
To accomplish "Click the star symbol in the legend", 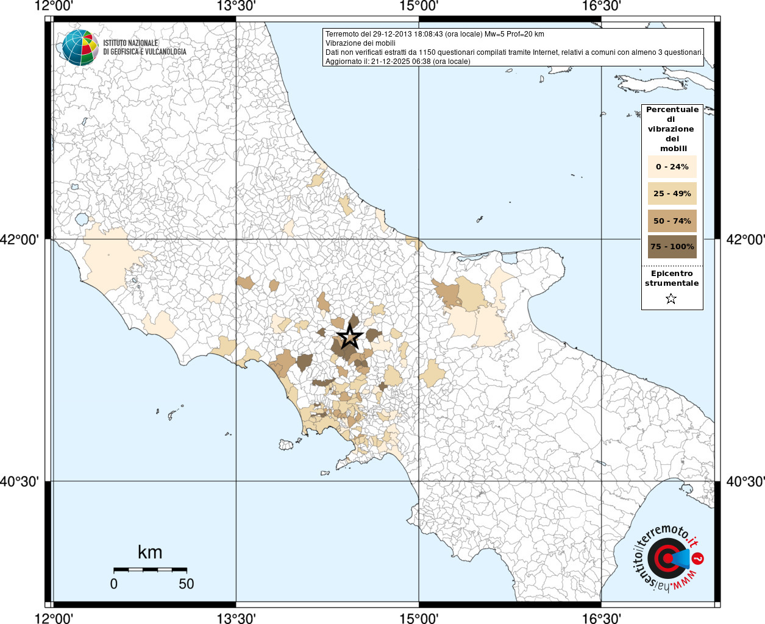I will tap(671, 299).
